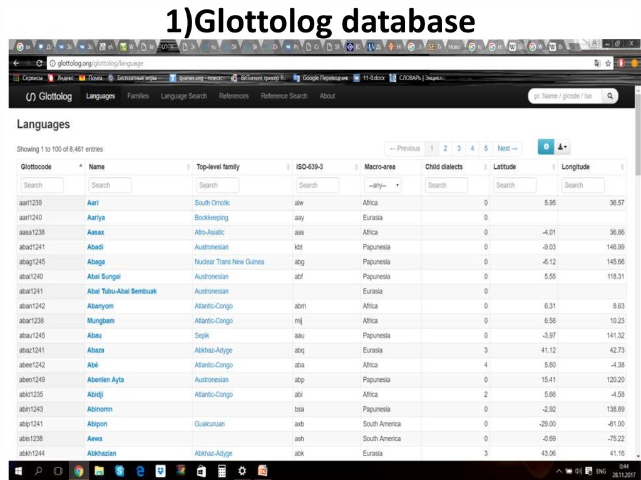
Task: Open the Families menu item
Action: (138, 96)
